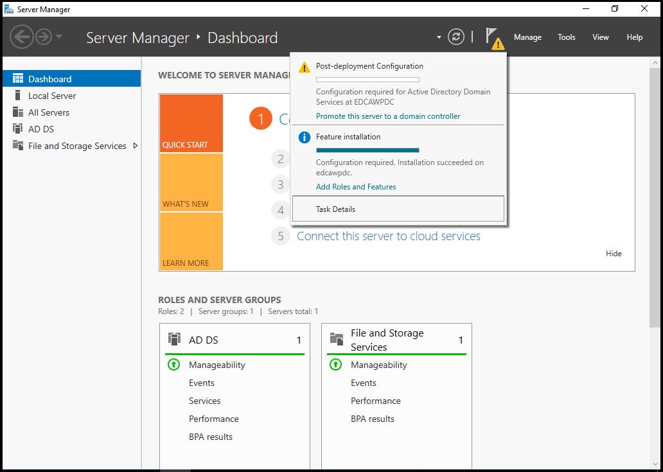Click the notifications flag icon
663x472 pixels.
[x=494, y=38]
